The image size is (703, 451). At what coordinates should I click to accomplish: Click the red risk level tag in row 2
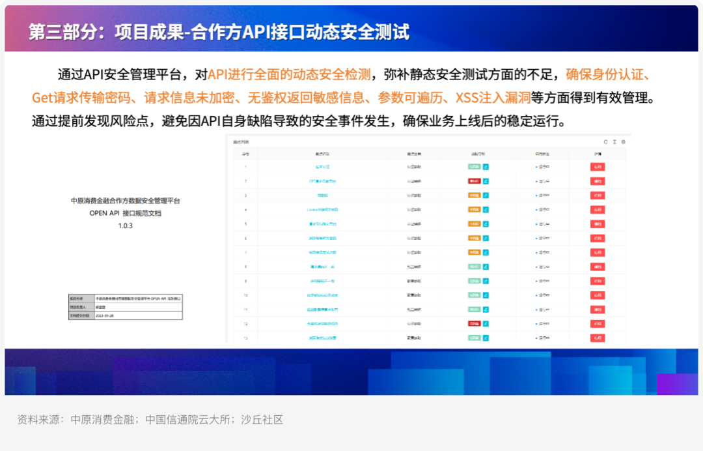[474, 181]
